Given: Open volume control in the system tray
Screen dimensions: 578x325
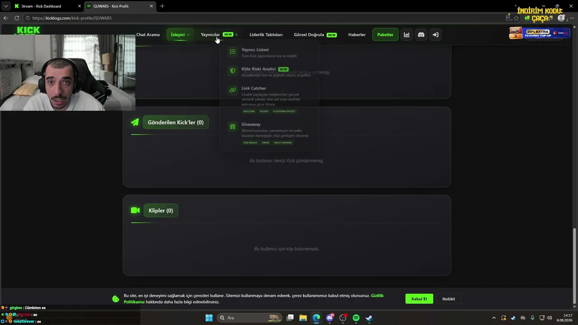Looking at the screenshot, I should [550, 318].
